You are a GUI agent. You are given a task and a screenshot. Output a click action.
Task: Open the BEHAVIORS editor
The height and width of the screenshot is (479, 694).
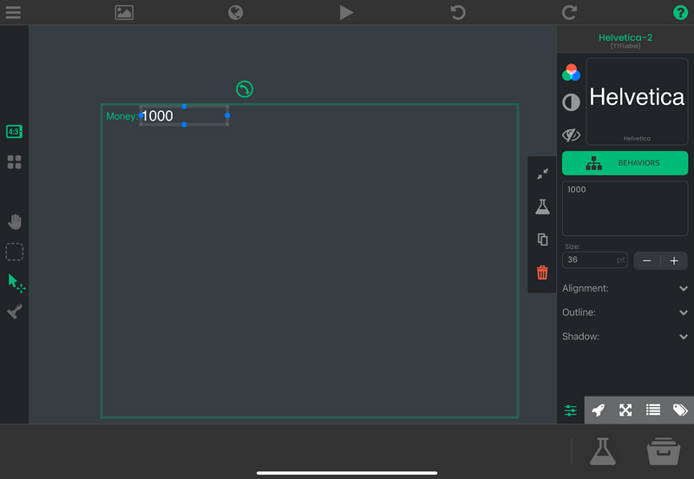coord(625,163)
